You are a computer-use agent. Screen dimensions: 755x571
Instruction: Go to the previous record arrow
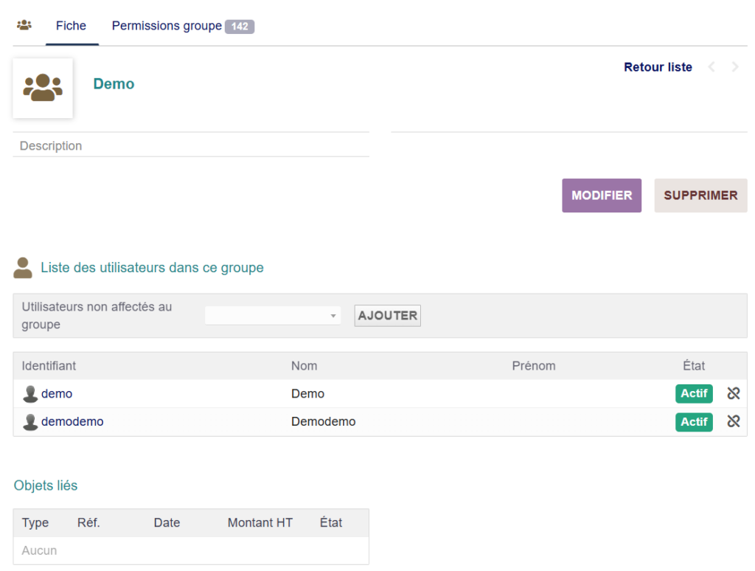(711, 67)
